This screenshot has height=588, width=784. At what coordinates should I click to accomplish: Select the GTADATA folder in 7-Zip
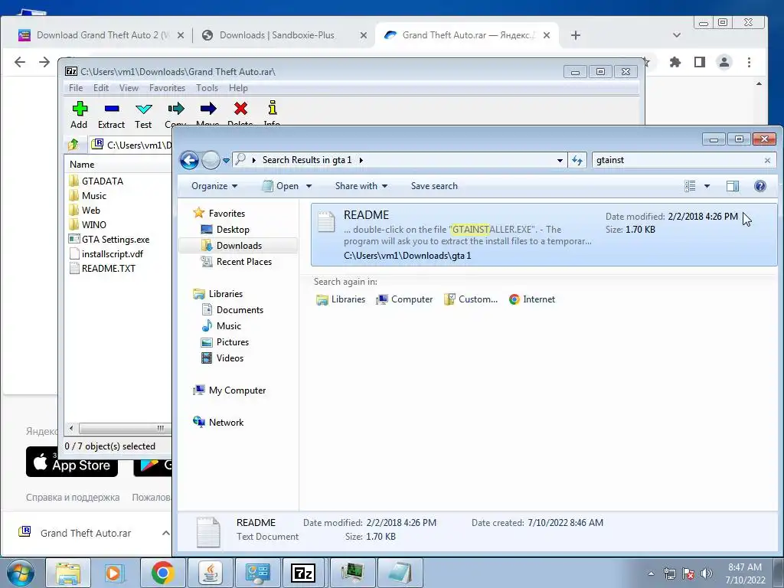(x=97, y=181)
